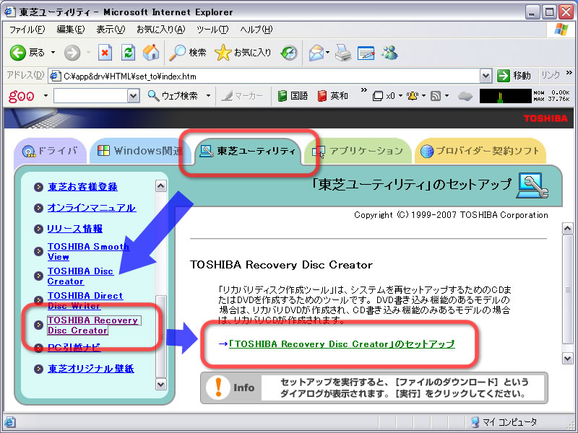Open the Back button history dropdown
578x433 pixels.
pos(53,53)
